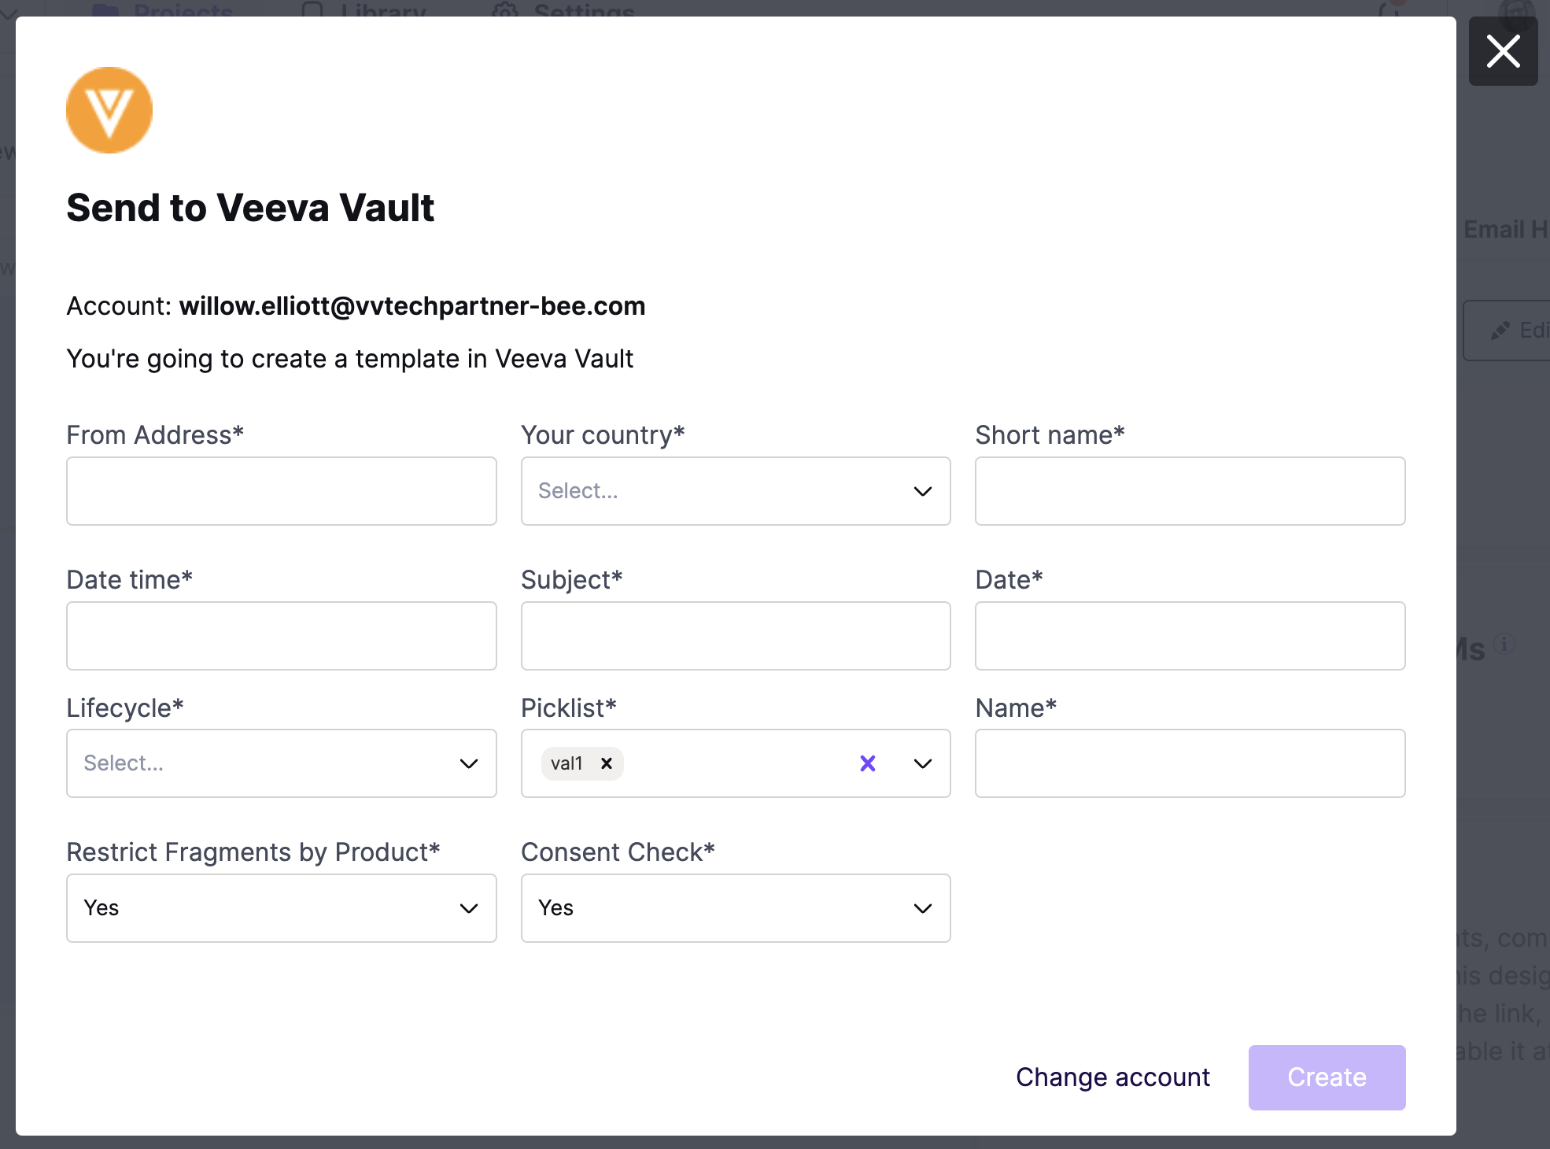Click the val1 chip label in Picklist
1550x1149 pixels.
click(x=566, y=763)
